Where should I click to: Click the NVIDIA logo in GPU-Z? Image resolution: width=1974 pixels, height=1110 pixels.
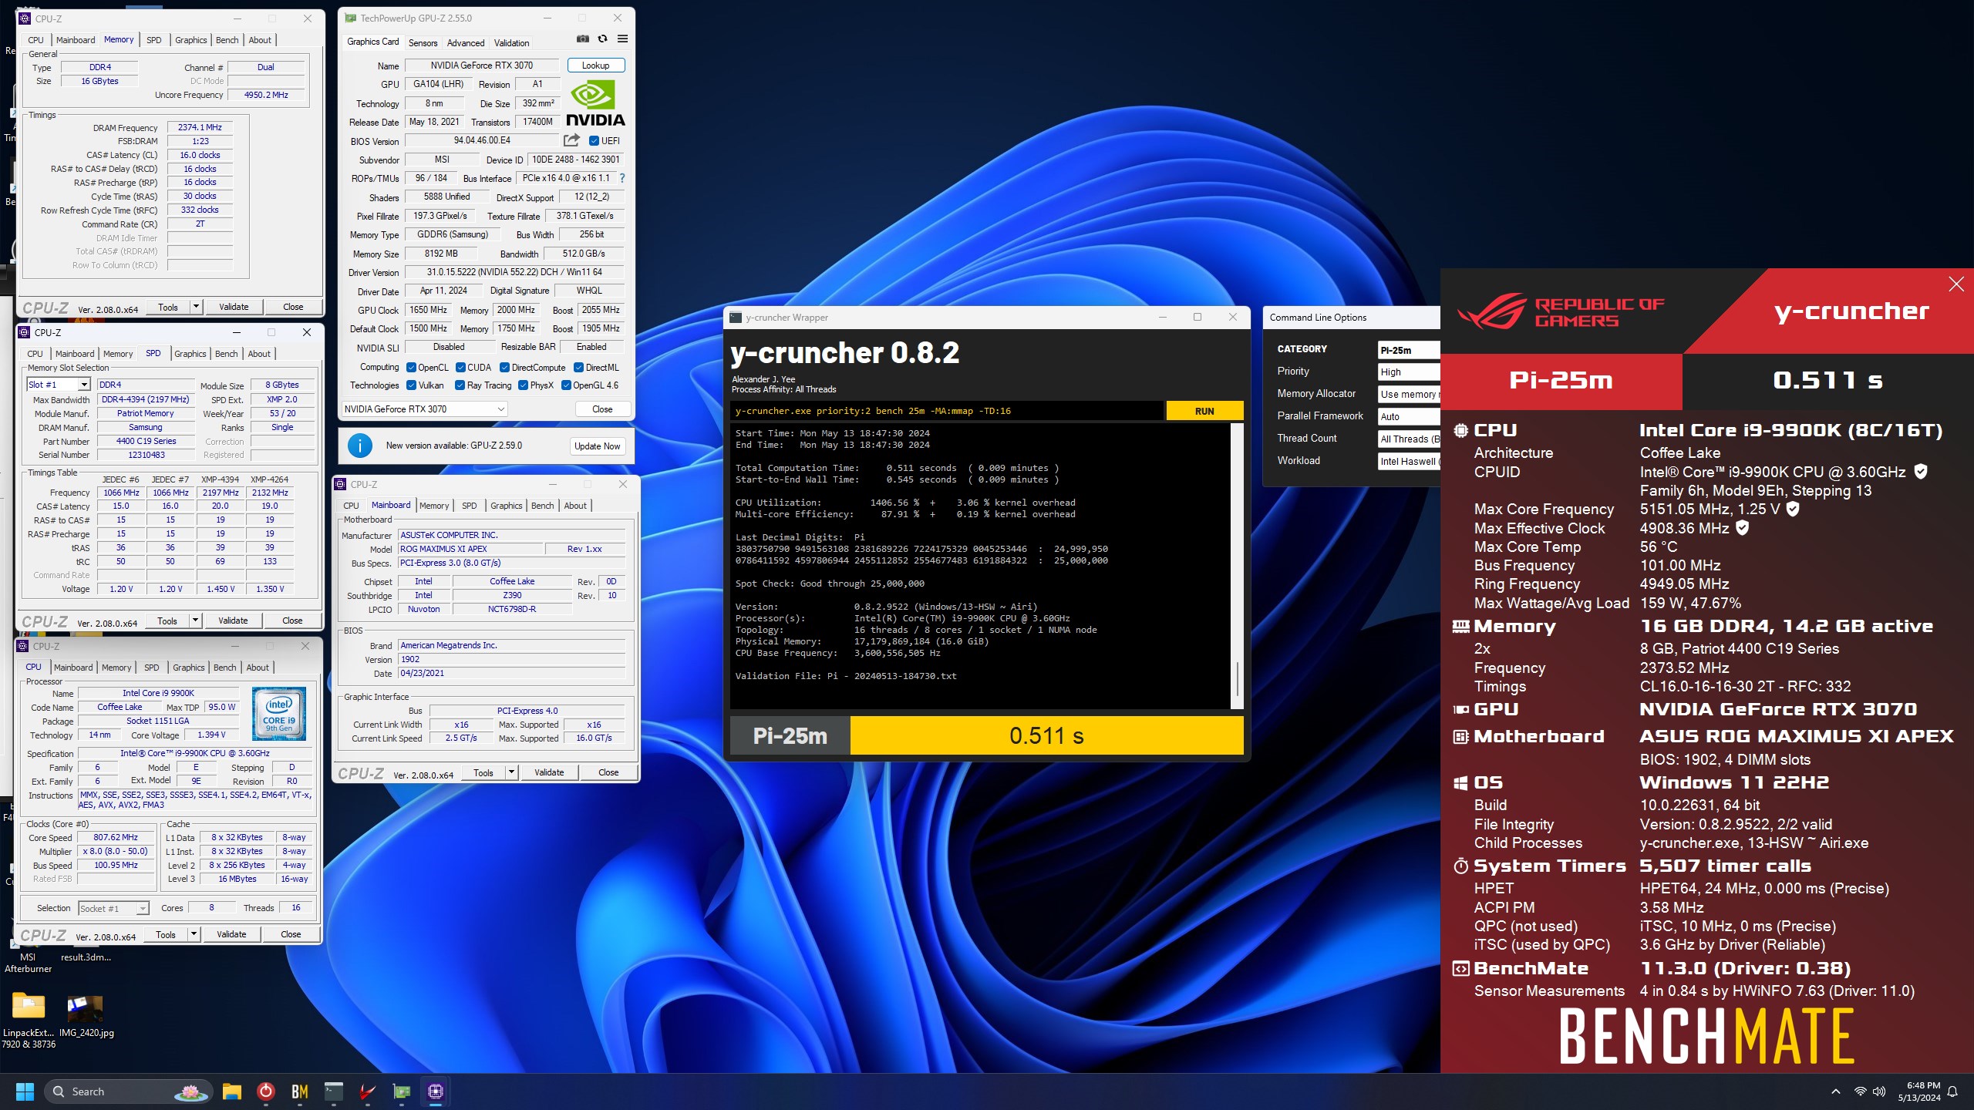[595, 104]
